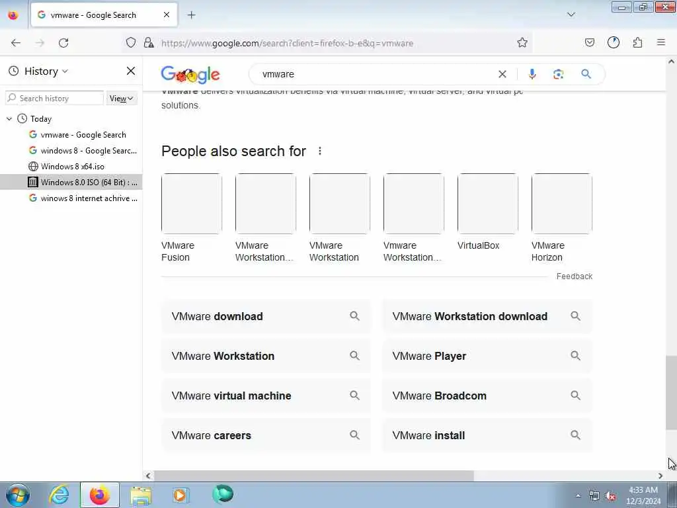The width and height of the screenshot is (677, 508).
Task: Click the site security padlock icon
Action: 149,42
